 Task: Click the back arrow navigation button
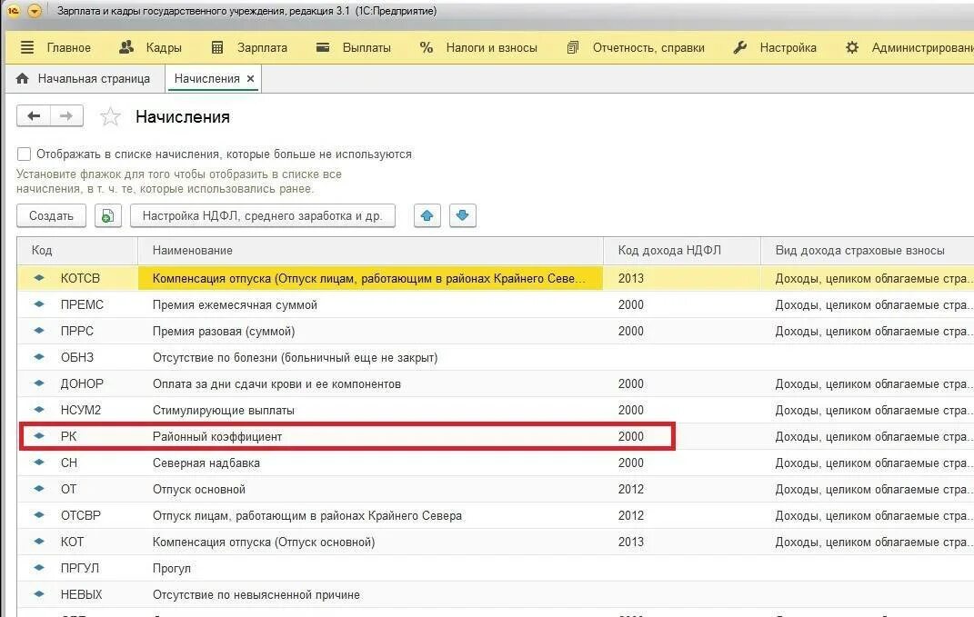(x=34, y=116)
